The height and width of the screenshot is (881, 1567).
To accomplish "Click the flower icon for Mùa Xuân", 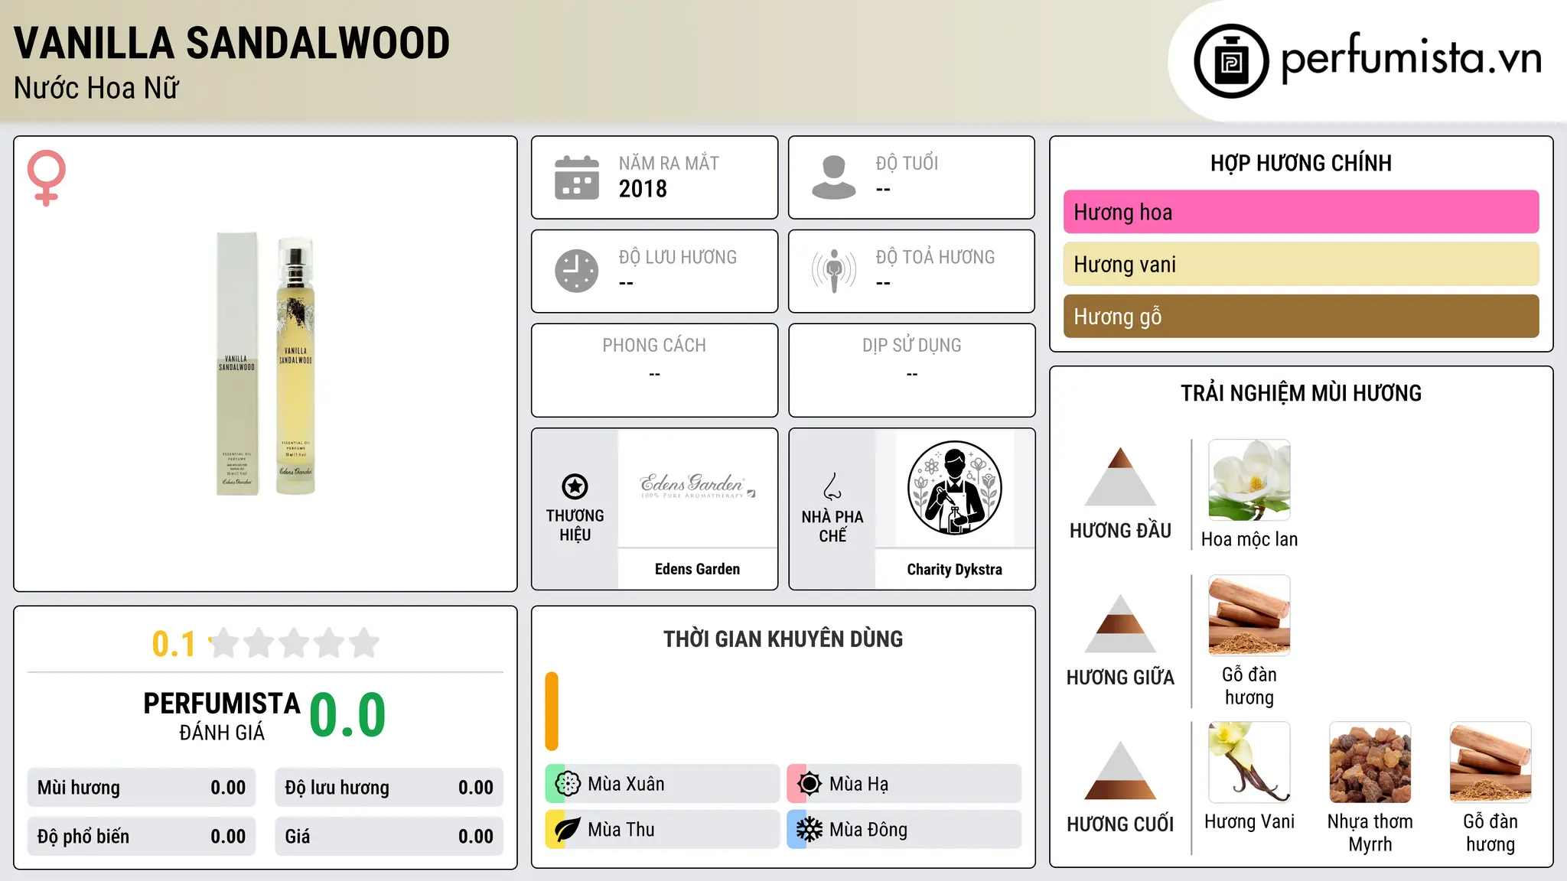I will (x=568, y=784).
